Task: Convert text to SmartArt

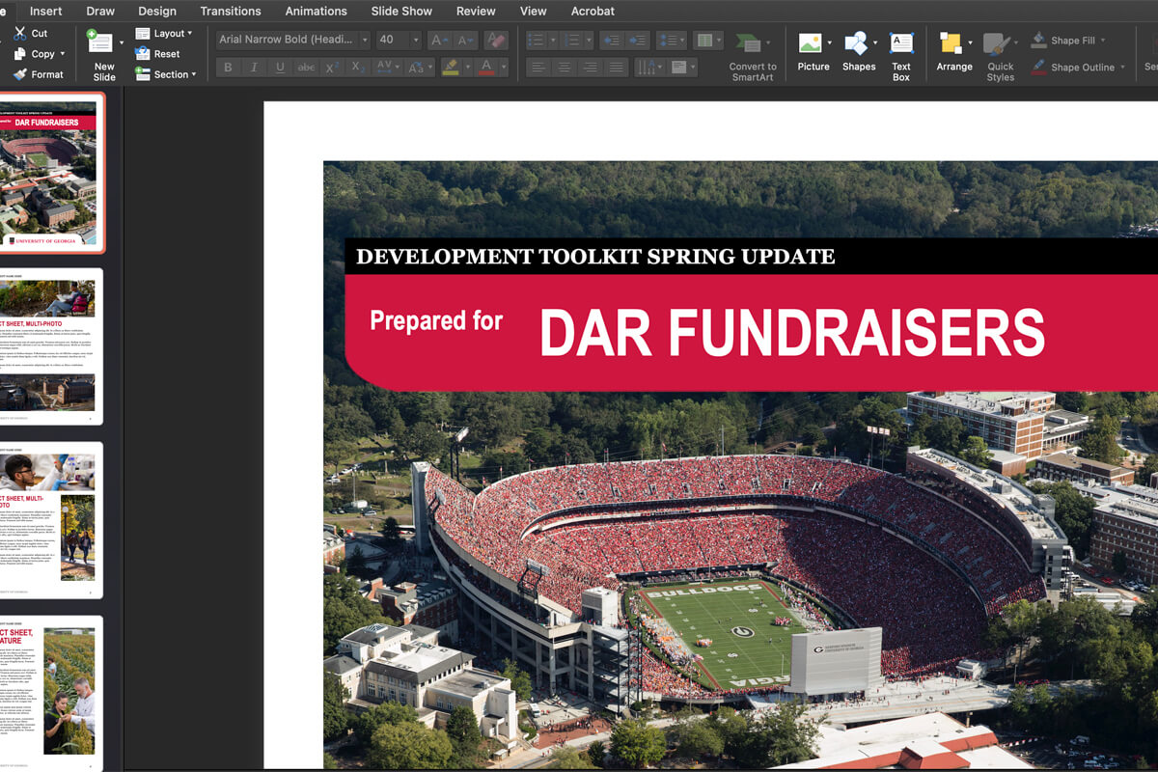Action: (x=752, y=56)
